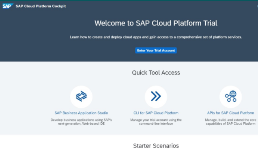Click the CLI double-chevron icon
This screenshot has width=258, height=164.
coord(156,96)
